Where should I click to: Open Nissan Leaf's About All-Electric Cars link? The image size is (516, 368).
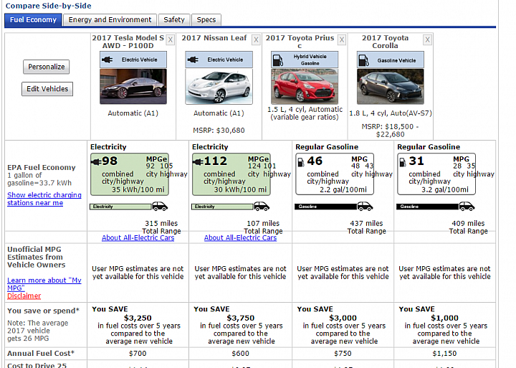pyautogui.click(x=240, y=238)
